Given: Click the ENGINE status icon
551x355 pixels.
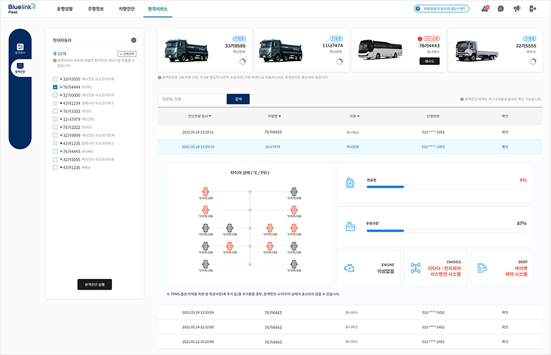Looking at the screenshot, I should [349, 268].
